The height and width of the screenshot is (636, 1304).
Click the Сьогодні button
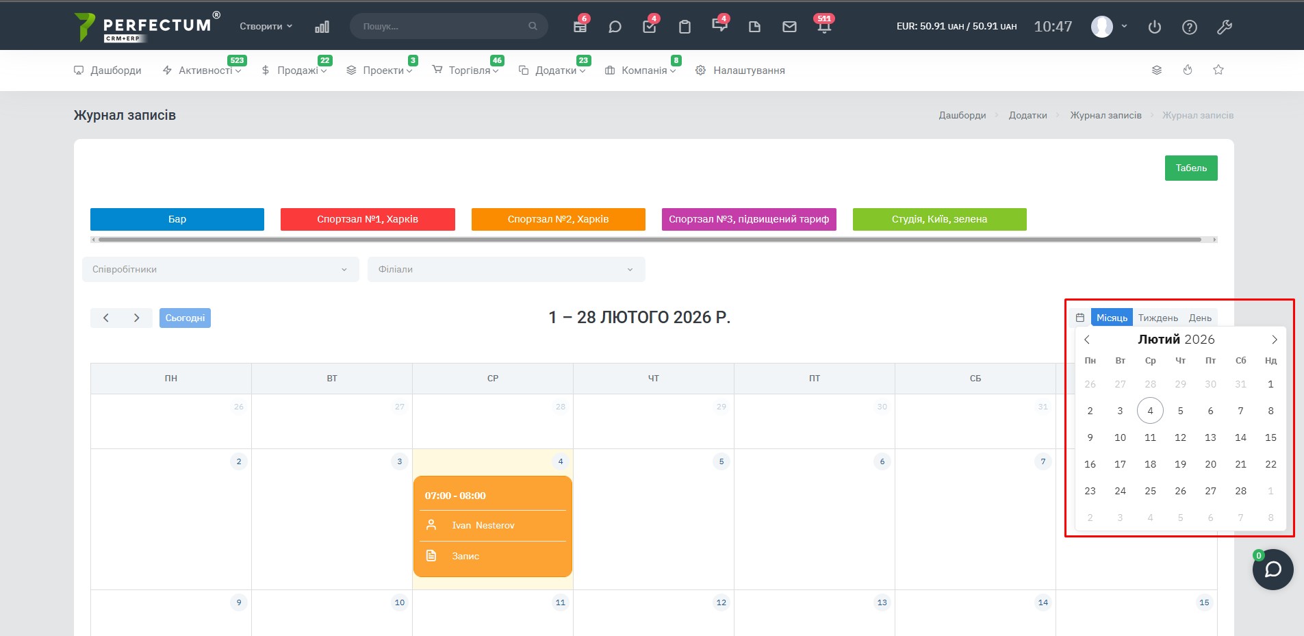tap(185, 318)
